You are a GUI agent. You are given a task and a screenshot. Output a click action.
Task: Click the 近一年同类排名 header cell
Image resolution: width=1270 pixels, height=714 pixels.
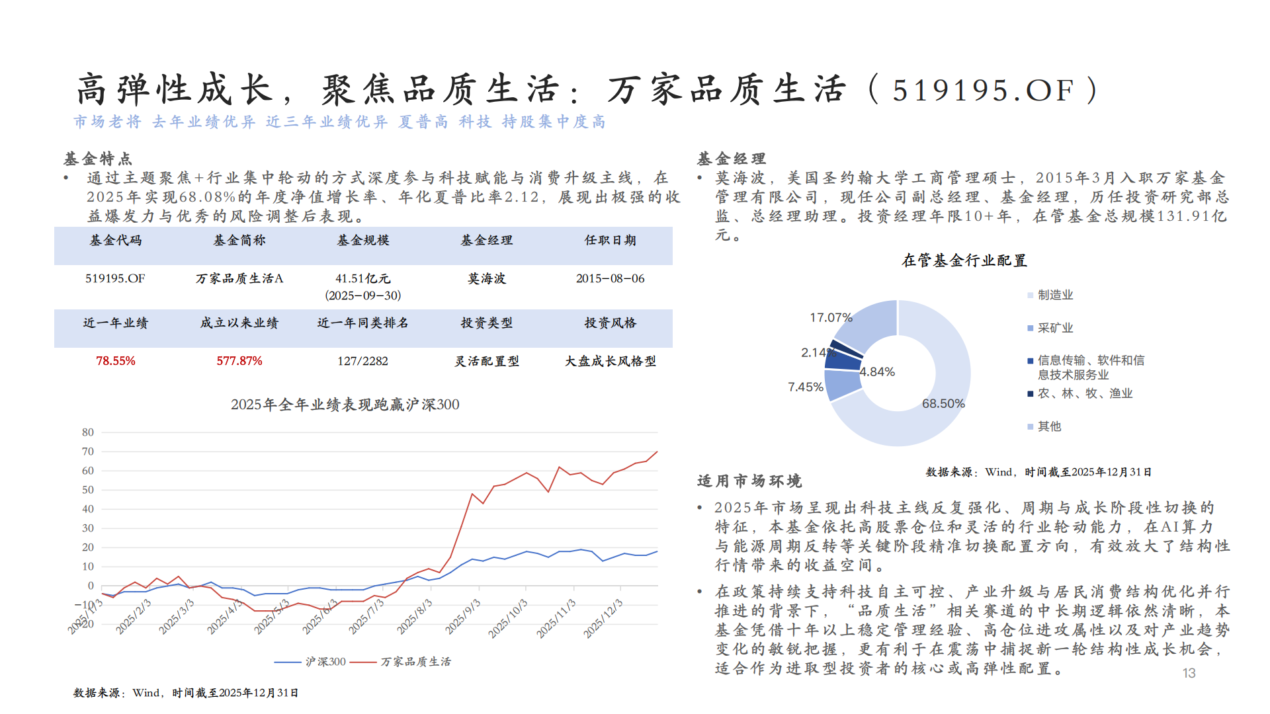tap(363, 323)
